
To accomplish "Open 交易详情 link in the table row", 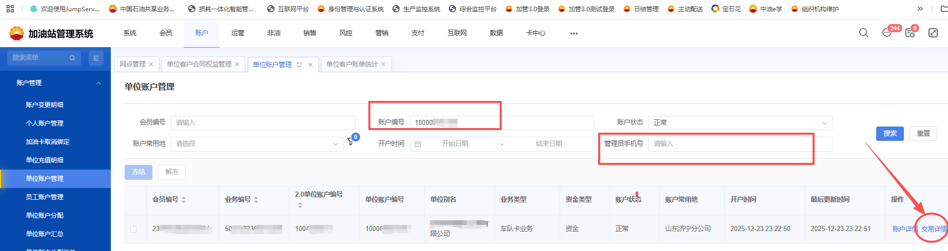I will click(934, 229).
